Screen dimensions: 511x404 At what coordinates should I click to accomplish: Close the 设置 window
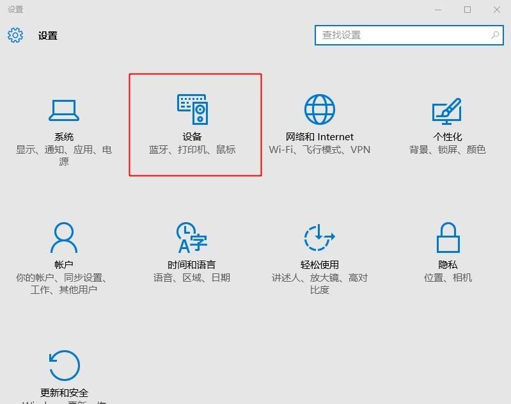point(497,10)
